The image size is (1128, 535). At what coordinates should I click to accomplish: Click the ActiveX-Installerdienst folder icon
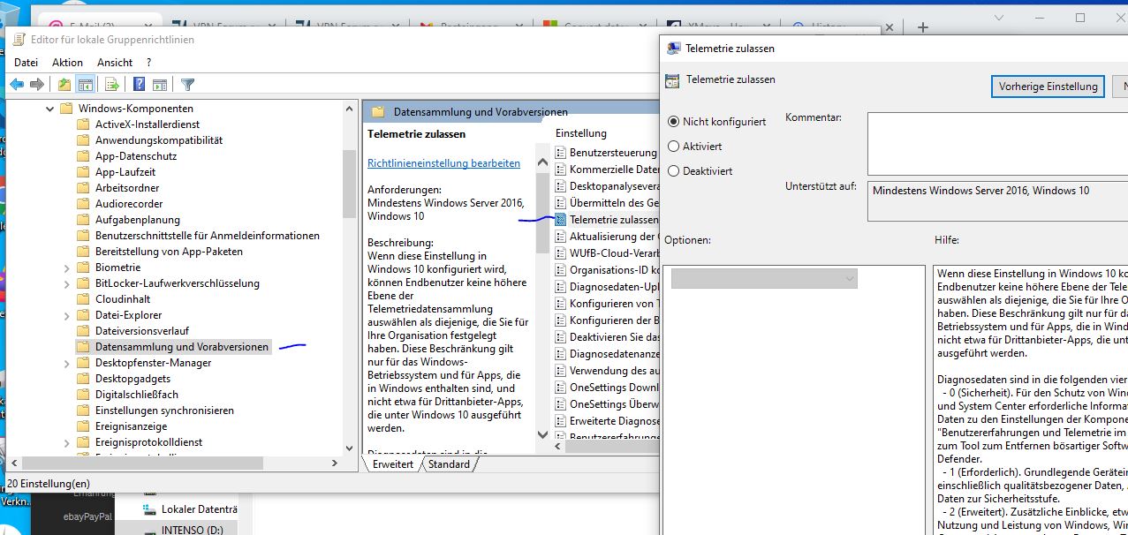(x=83, y=124)
